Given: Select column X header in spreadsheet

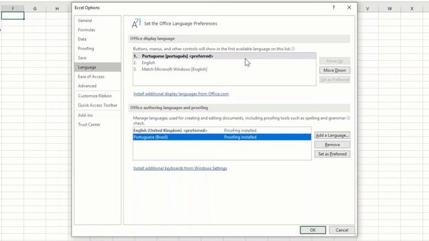Looking at the screenshot, I should tap(412, 9).
